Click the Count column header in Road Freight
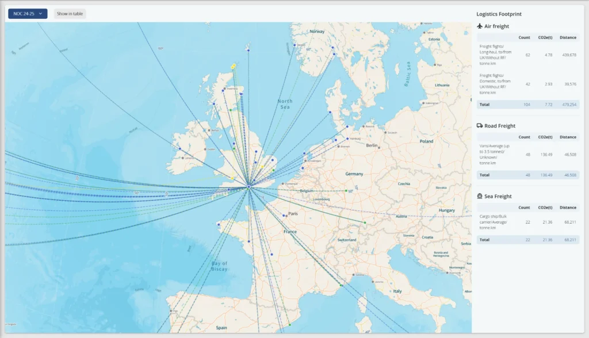Image resolution: width=589 pixels, height=338 pixels. tap(524, 137)
